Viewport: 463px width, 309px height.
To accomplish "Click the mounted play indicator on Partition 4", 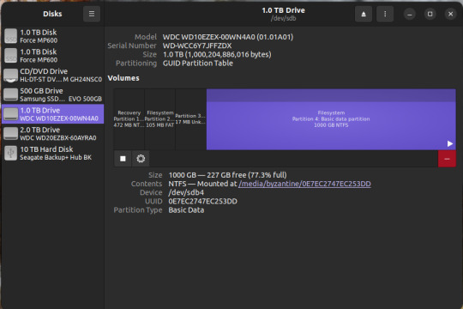I will [x=450, y=143].
